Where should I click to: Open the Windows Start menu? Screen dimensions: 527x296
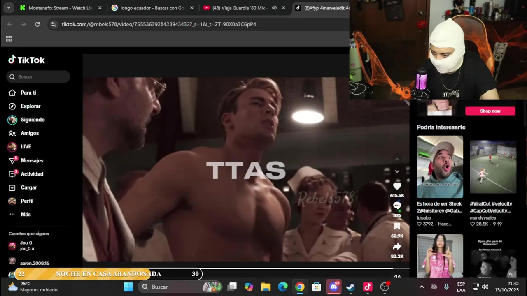click(x=128, y=287)
